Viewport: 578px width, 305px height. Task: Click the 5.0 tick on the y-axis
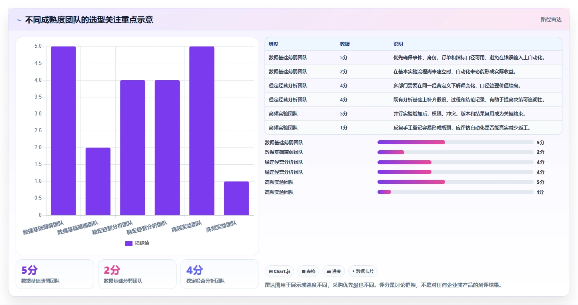[38, 46]
